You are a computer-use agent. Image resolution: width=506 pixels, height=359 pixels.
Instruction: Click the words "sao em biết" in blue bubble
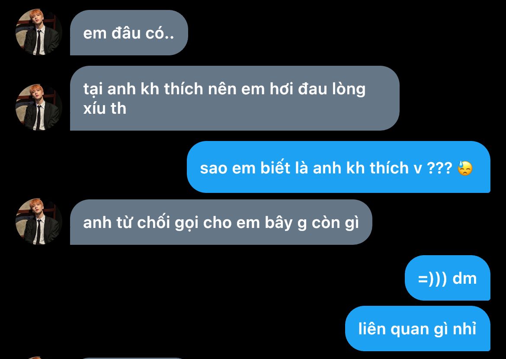[x=245, y=168]
